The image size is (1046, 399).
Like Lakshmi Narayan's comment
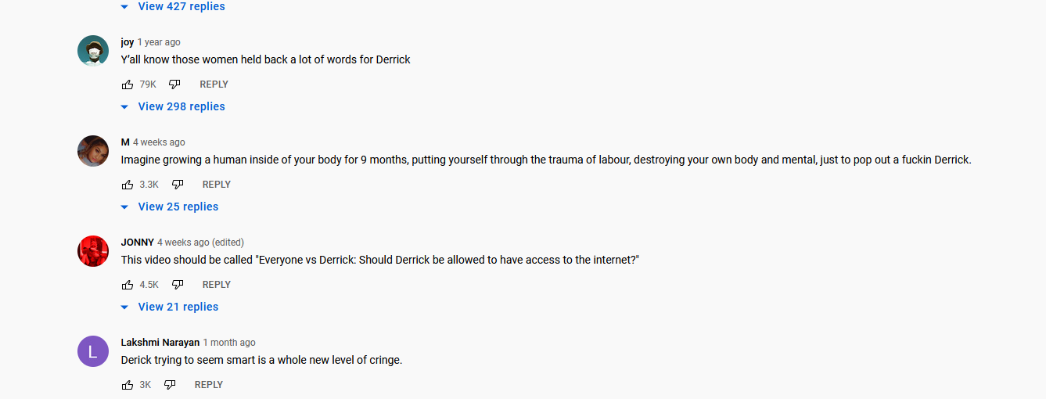tap(128, 385)
